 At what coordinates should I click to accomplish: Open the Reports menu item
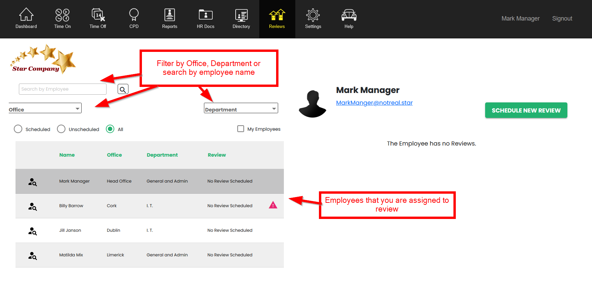[170, 19]
